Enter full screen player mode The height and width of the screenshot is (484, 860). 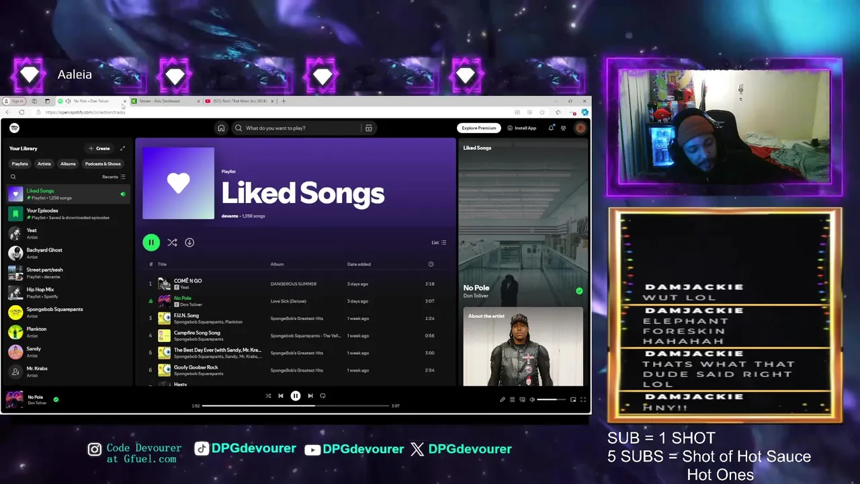[583, 399]
